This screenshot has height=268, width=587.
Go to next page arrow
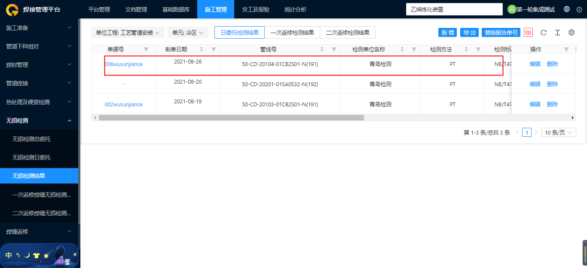536,132
